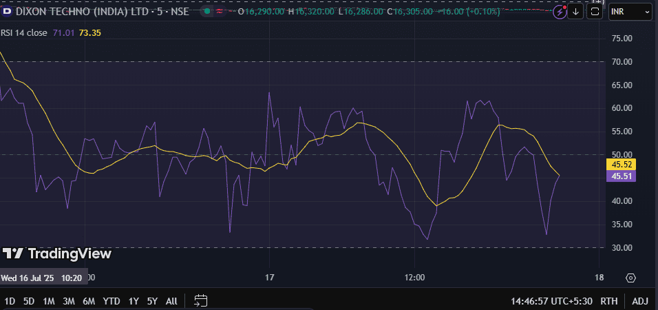Click the 12:00 label on time axis
The width and height of the screenshot is (658, 310).
pos(414,278)
